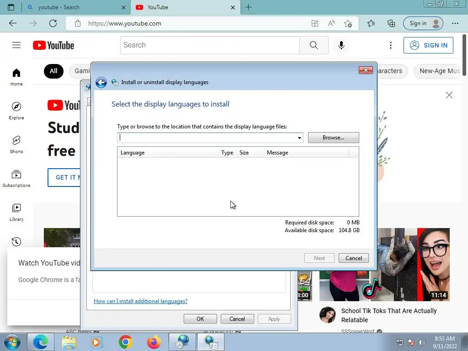The height and width of the screenshot is (351, 468).
Task: Open the SSSniperWolf channel avatar
Action: coord(327,315)
